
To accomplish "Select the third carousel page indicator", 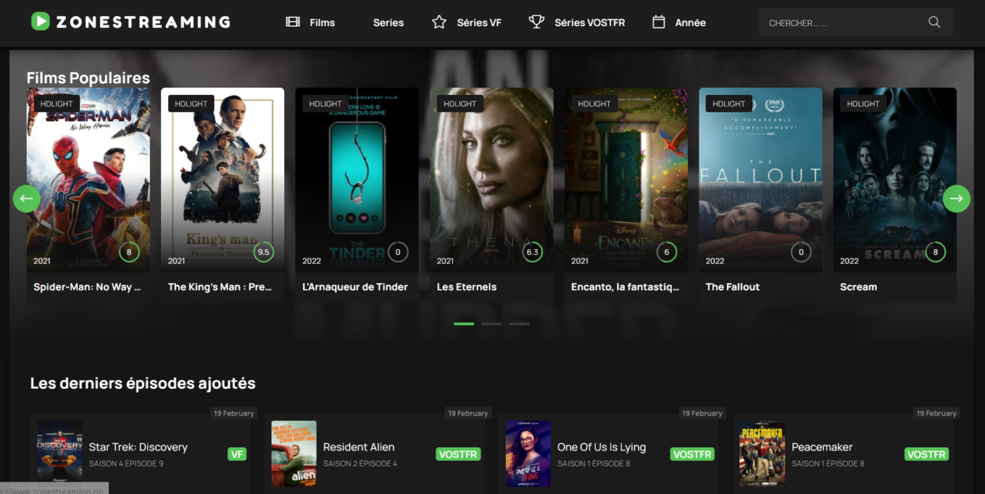I will (x=519, y=324).
